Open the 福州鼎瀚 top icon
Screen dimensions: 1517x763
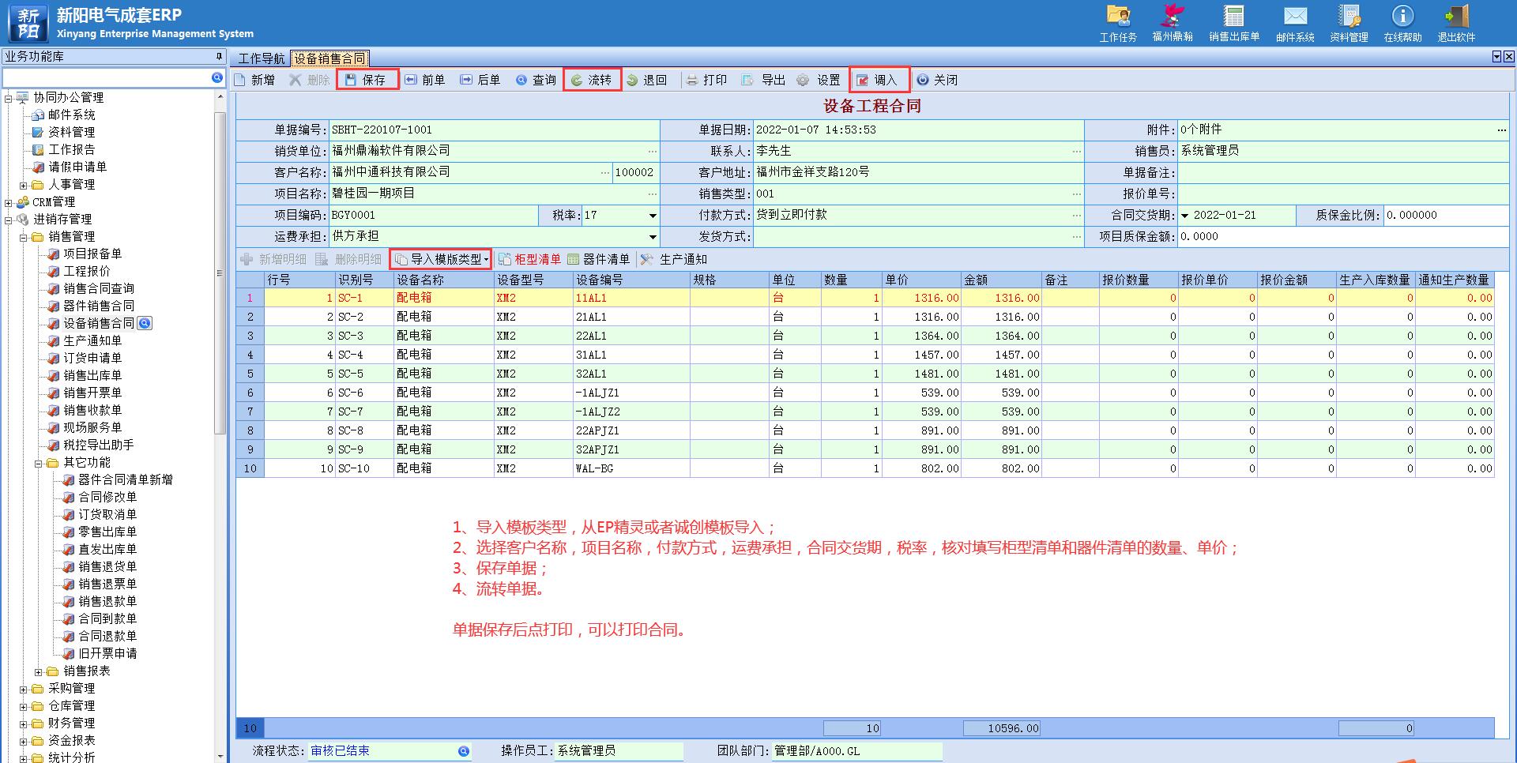click(x=1173, y=23)
